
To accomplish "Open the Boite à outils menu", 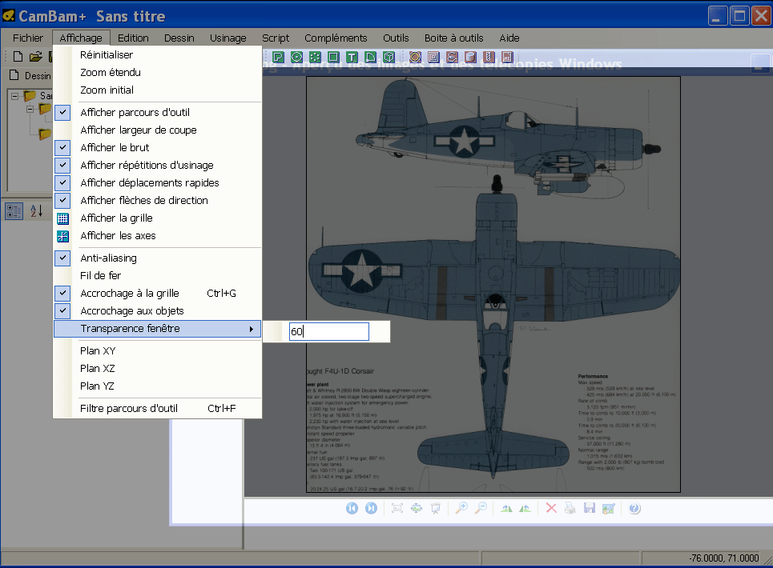I will click(453, 38).
